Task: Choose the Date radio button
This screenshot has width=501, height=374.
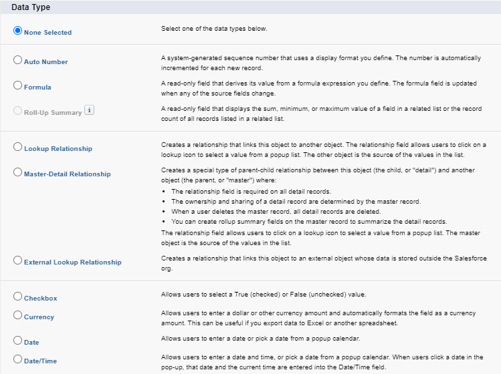Action: point(17,341)
